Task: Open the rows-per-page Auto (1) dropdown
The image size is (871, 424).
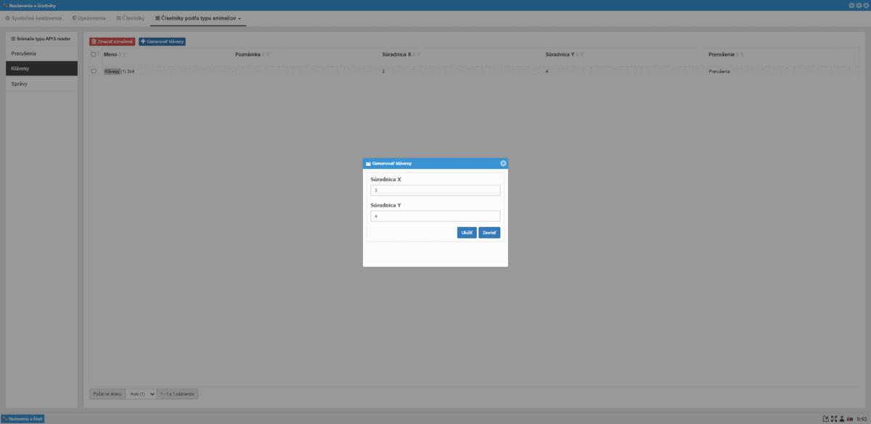Action: pyautogui.click(x=142, y=394)
